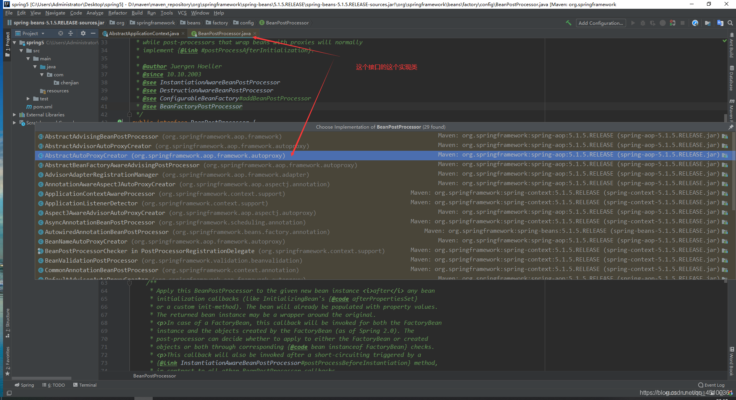Hide the Project panel with minus icon
The image size is (736, 400).
coord(93,33)
